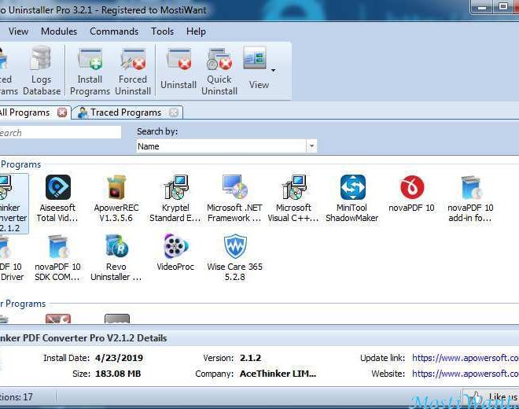Select the Wise Care 365 5.2.8 program
Image resolution: width=519 pixels, height=409 pixels.
point(234,257)
